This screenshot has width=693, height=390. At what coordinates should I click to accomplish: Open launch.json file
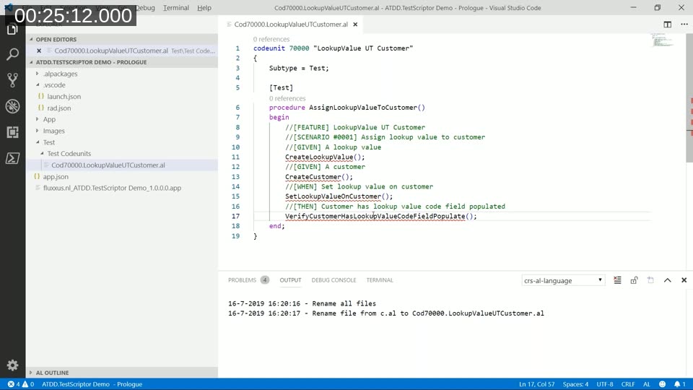pyautogui.click(x=64, y=96)
